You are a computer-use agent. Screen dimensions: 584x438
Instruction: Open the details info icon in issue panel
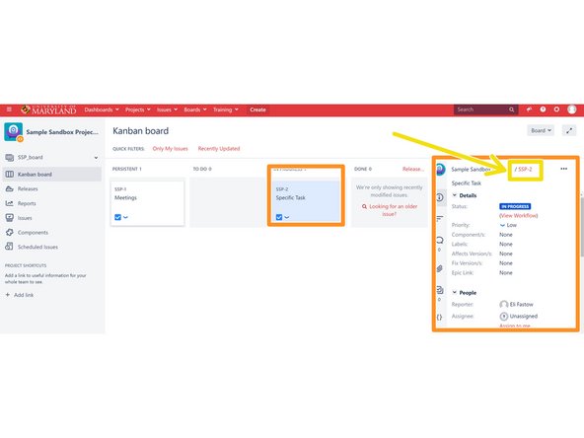[x=440, y=197]
